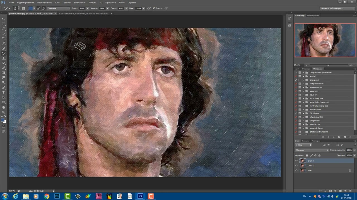
Task: Switch to the Контуры tab
Action: point(316,141)
